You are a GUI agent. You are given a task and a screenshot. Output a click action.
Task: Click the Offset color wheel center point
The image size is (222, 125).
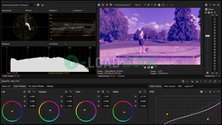click(x=124, y=112)
